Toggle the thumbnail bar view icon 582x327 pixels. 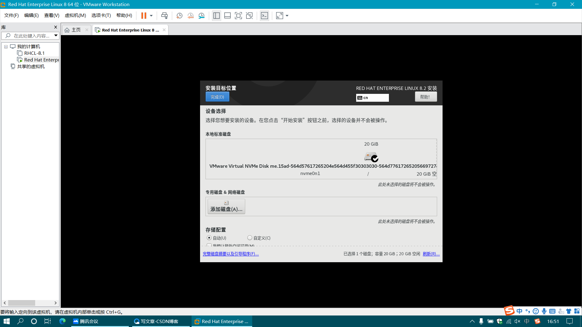click(227, 16)
